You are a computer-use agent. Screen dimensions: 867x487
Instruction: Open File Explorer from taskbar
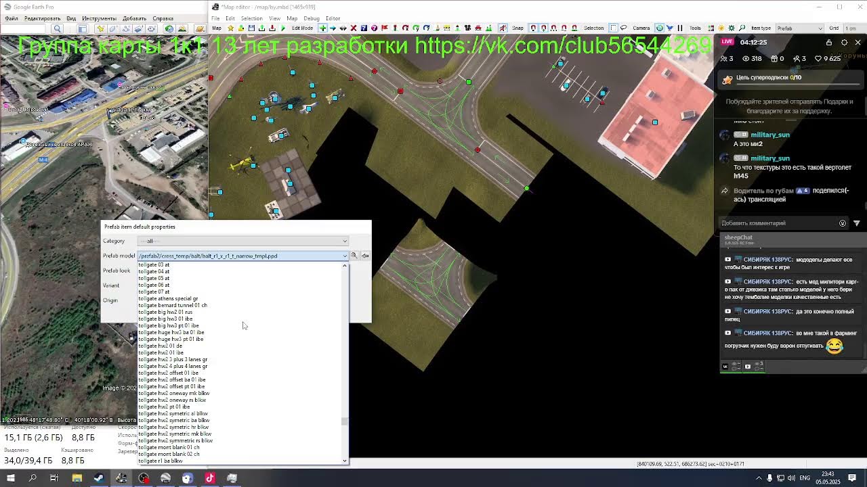(x=77, y=478)
